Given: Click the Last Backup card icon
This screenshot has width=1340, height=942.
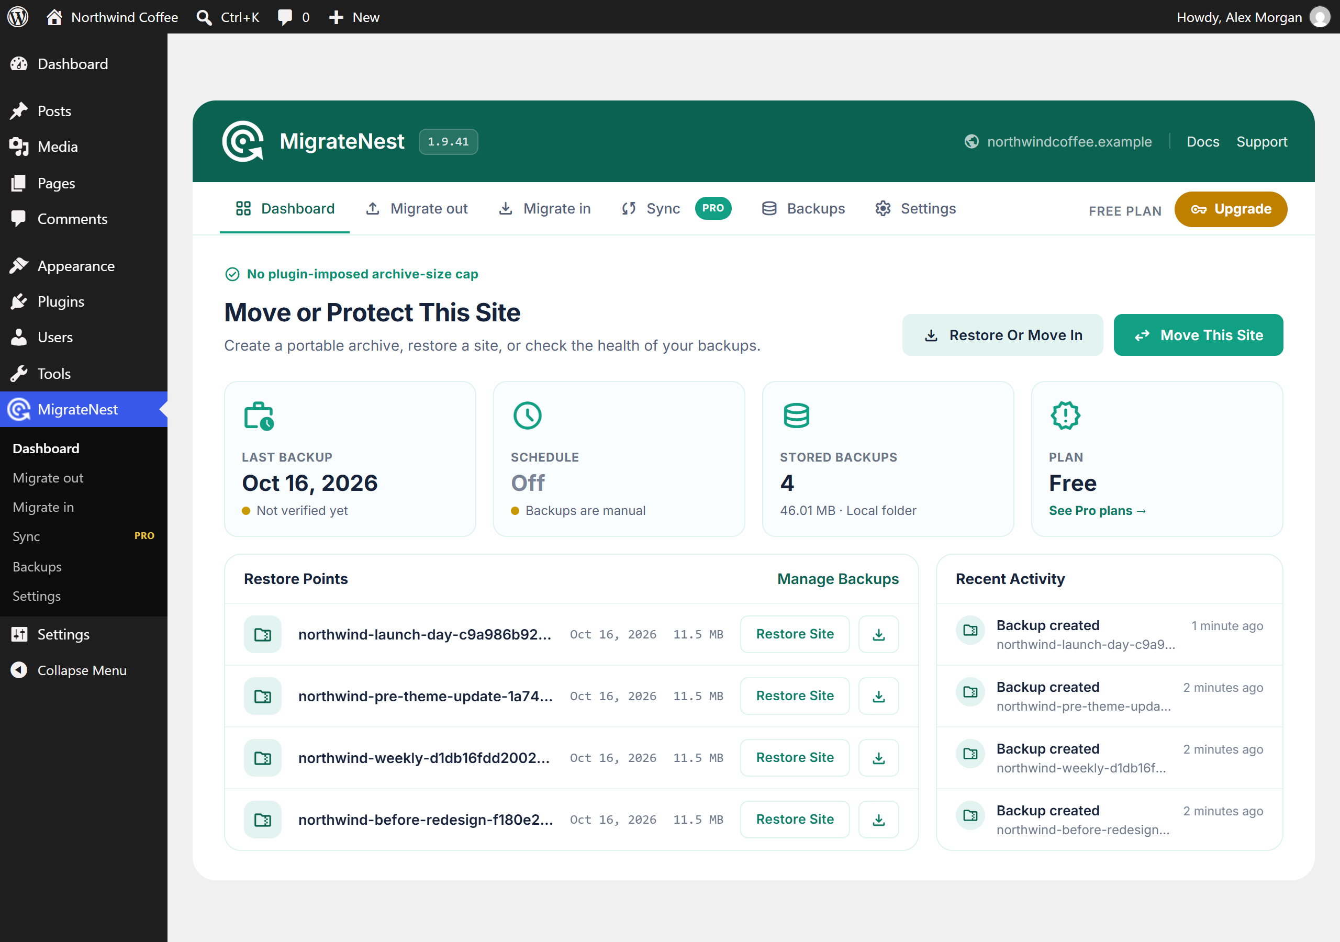Looking at the screenshot, I should pos(259,416).
